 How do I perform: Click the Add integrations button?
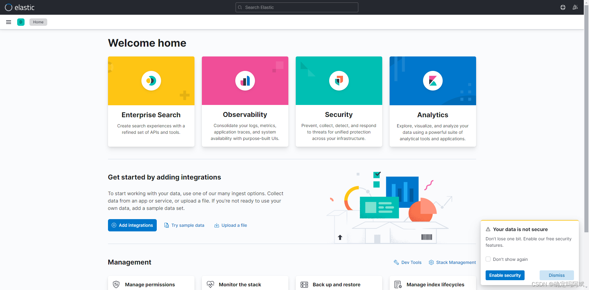[x=132, y=225]
